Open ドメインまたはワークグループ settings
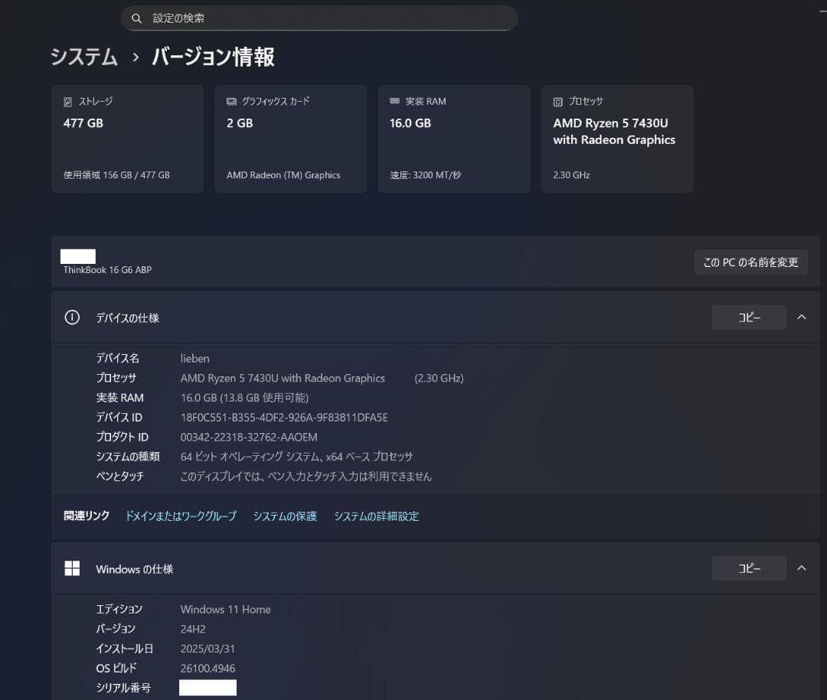Screen dimensions: 827x700 pos(181,516)
